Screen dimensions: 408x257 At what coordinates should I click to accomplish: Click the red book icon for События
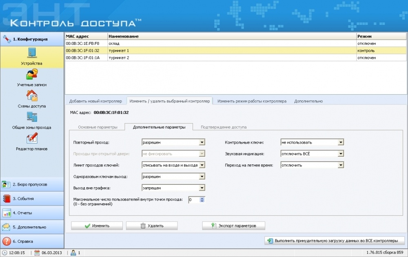click(x=6, y=199)
